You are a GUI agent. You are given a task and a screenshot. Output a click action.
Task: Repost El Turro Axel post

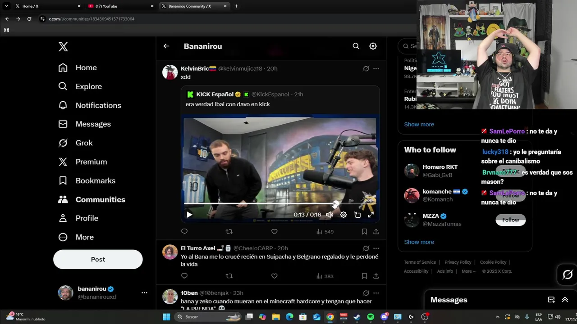coord(229,276)
